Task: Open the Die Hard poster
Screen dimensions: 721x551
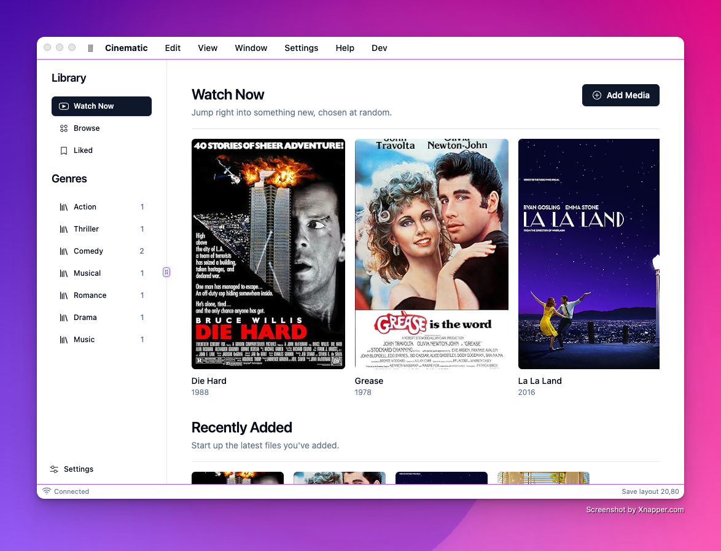Action: tap(268, 254)
